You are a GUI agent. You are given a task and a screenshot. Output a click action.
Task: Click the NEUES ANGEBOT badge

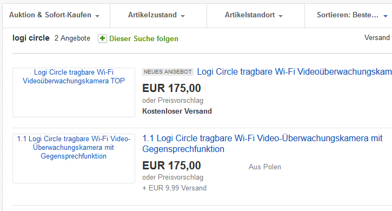click(168, 72)
